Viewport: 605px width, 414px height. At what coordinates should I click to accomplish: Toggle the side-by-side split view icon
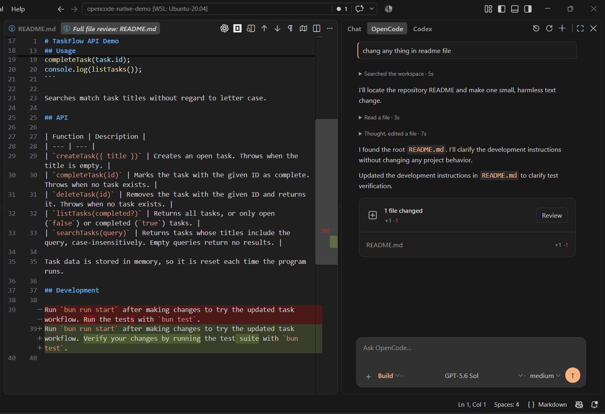(316, 28)
